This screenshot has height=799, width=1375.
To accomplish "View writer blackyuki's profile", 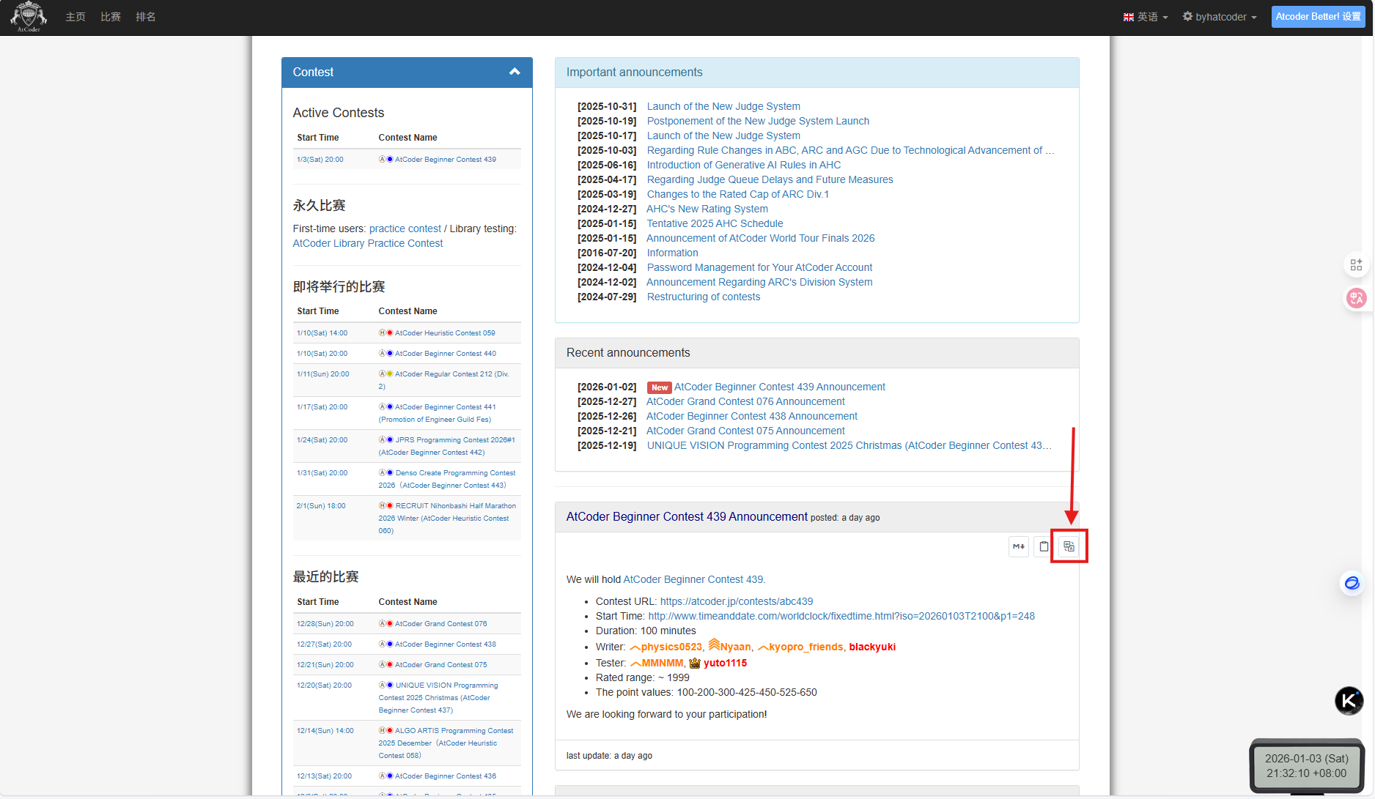I will [x=872, y=647].
